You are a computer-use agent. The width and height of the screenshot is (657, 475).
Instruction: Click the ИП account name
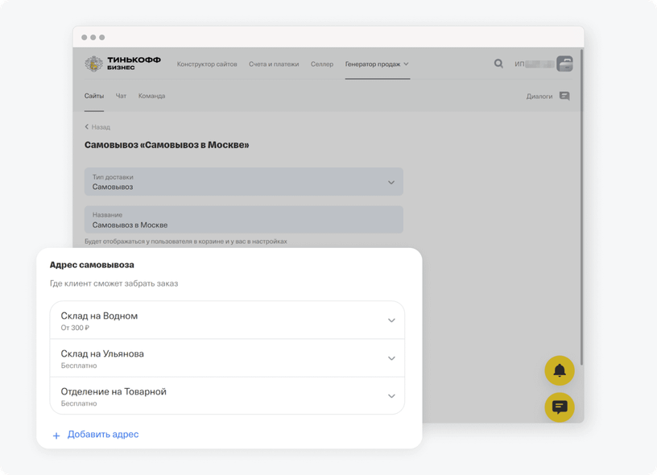click(535, 64)
